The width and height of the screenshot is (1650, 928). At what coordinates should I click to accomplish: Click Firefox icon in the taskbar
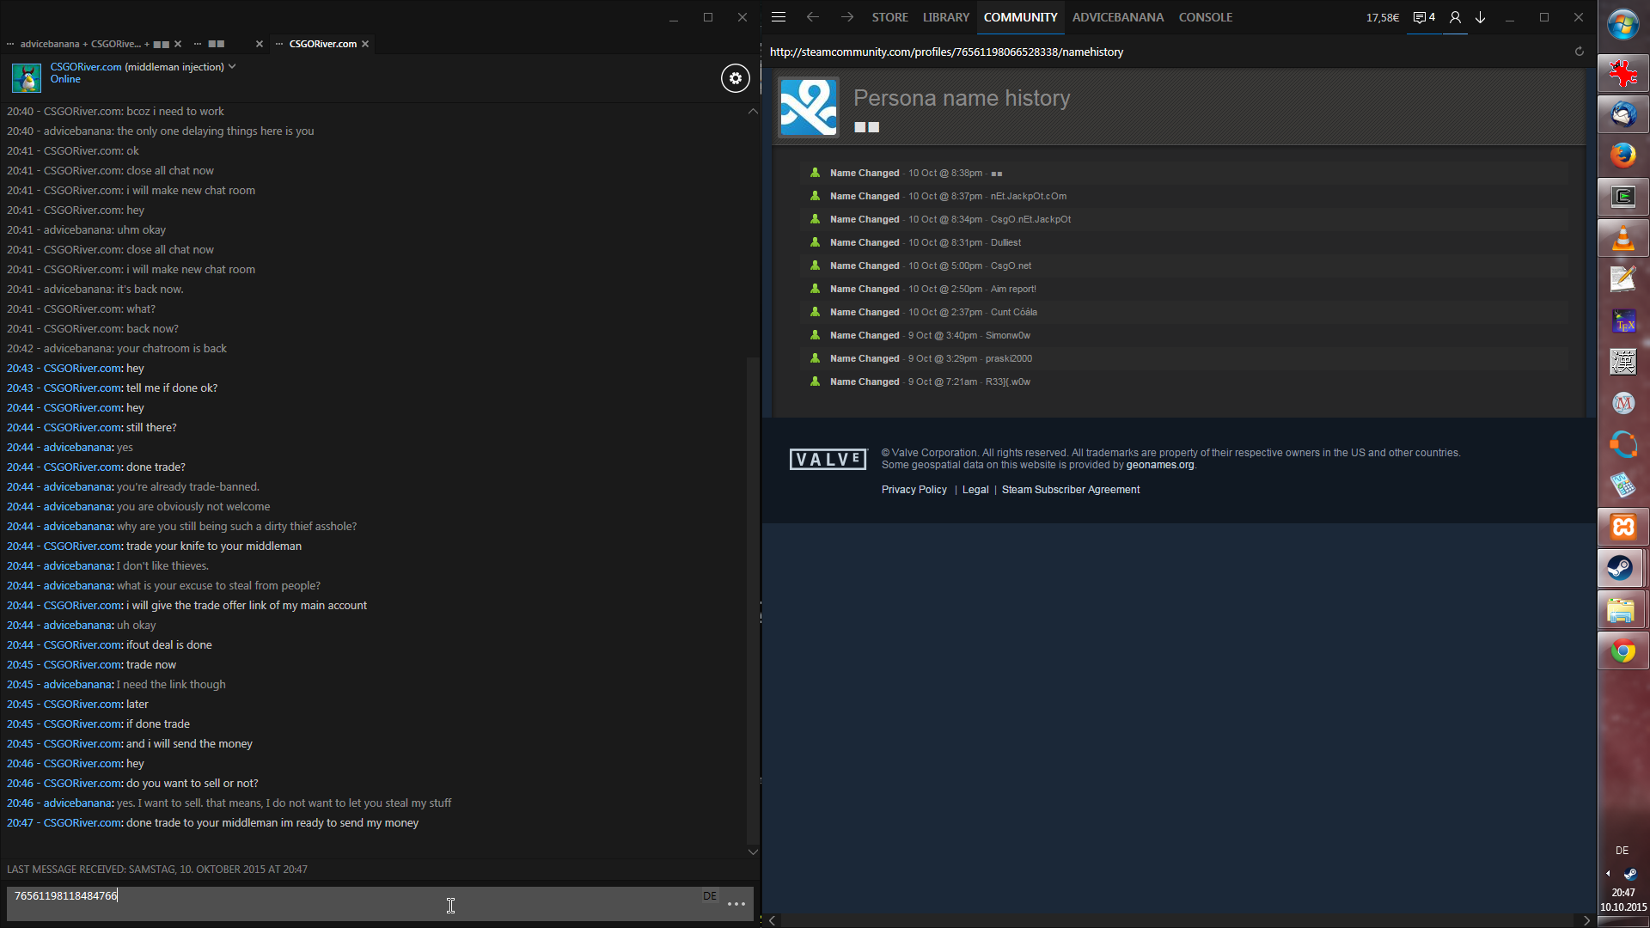point(1622,156)
